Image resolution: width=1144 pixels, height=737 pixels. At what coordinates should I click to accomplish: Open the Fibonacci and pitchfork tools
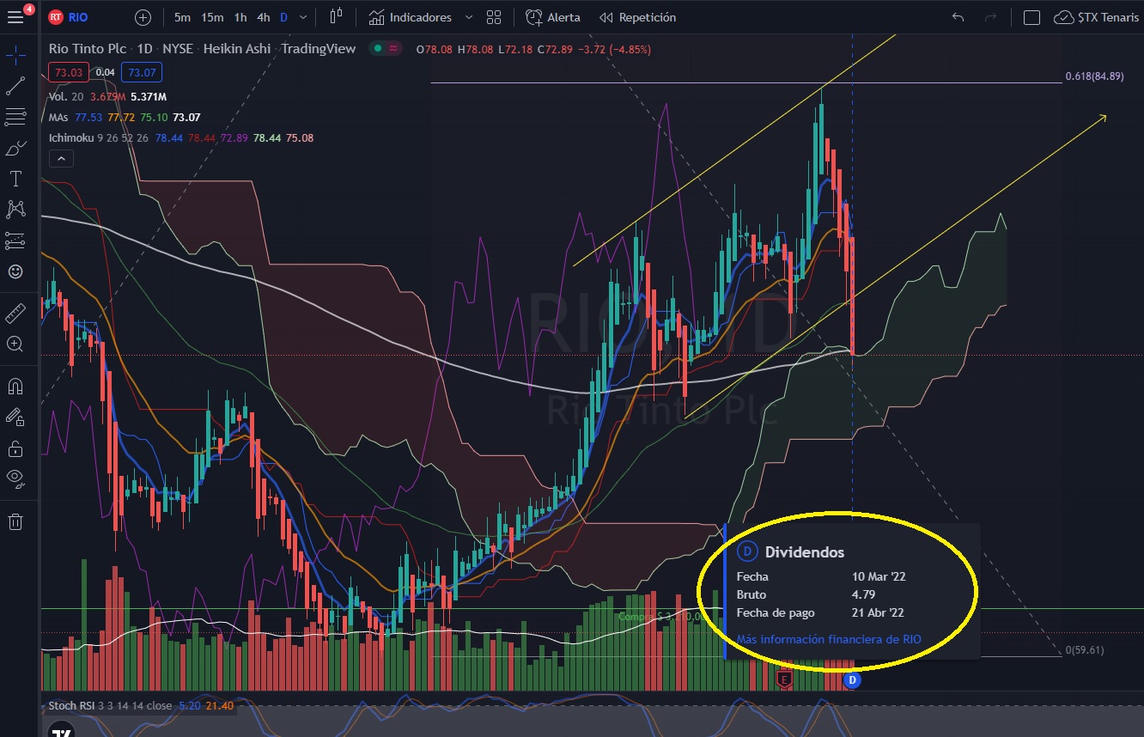(x=15, y=117)
